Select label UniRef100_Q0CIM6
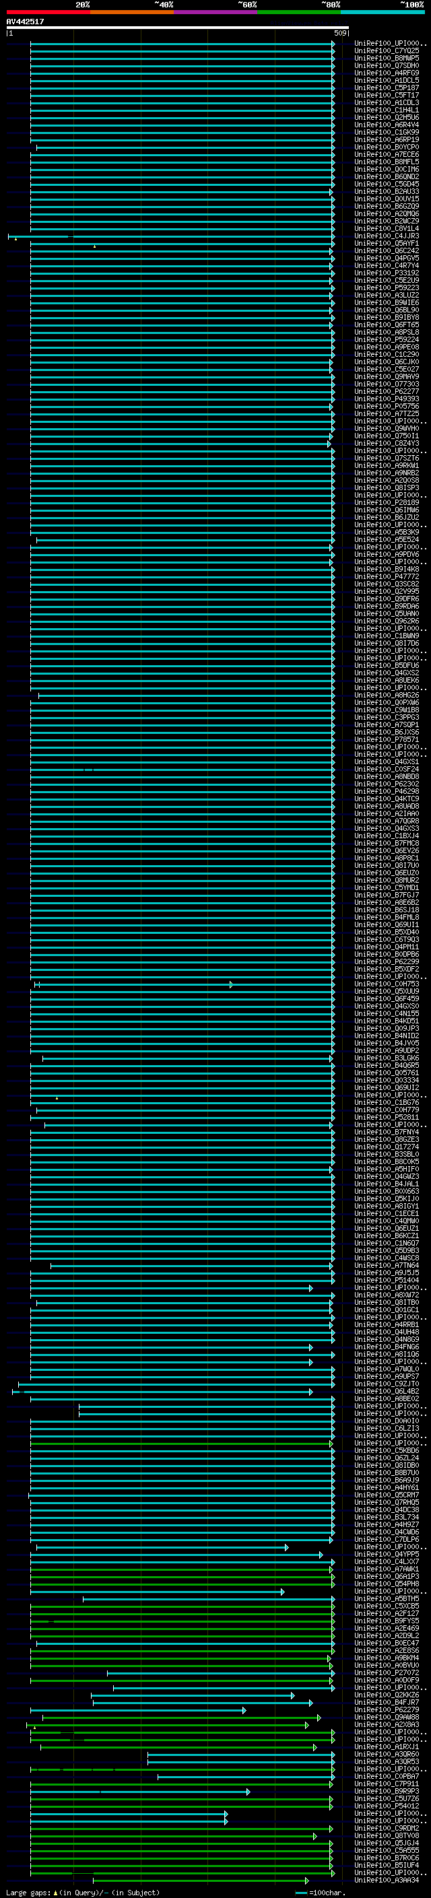Viewport: 431px width, 1898px height. coord(387,170)
